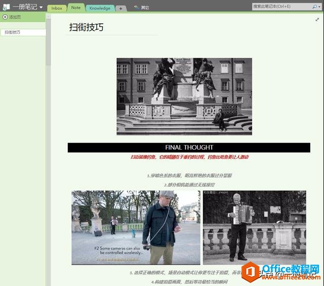The width and height of the screenshot is (324, 286).
Task: Open the notebook icon beside 一册笔记
Action: [x=6, y=7]
